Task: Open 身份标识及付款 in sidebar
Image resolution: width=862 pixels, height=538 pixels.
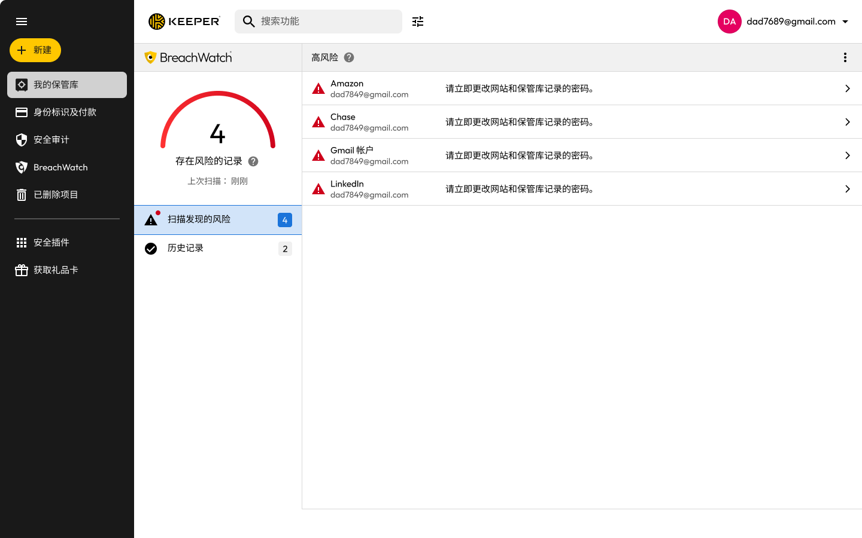Action: tap(67, 112)
